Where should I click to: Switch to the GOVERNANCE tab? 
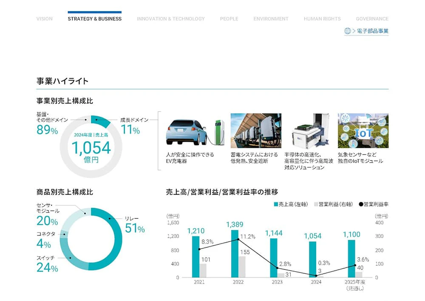tap(372, 19)
